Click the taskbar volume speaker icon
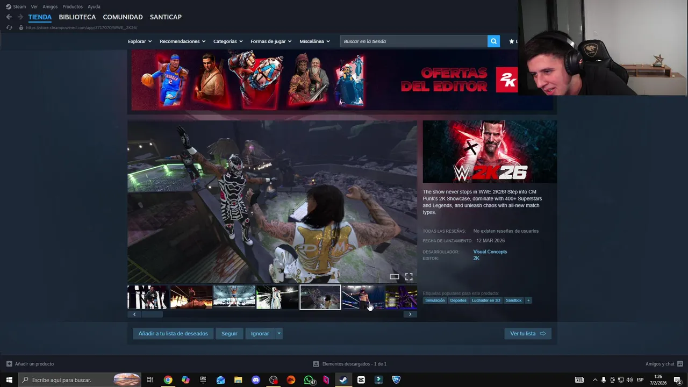The height and width of the screenshot is (387, 688). pyautogui.click(x=629, y=380)
